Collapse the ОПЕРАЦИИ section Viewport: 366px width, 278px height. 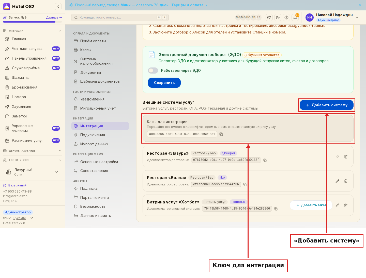[x=32, y=31]
